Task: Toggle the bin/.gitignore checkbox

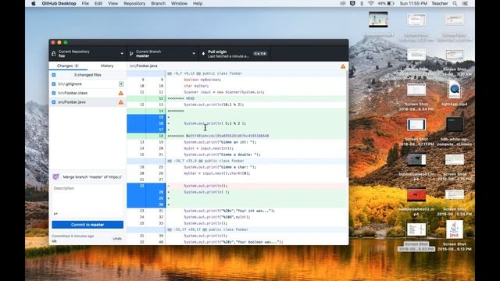Action: pyautogui.click(x=54, y=84)
